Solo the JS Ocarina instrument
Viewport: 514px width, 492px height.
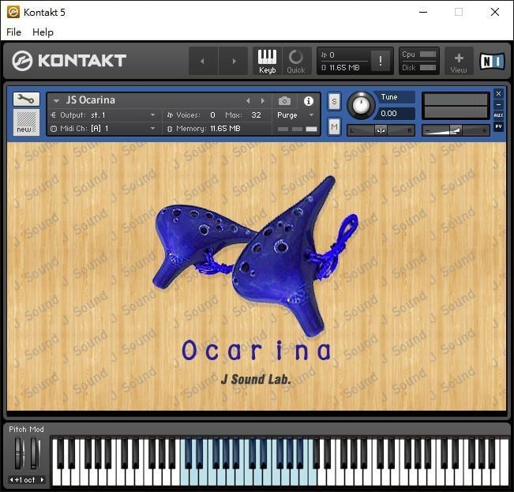(x=334, y=101)
